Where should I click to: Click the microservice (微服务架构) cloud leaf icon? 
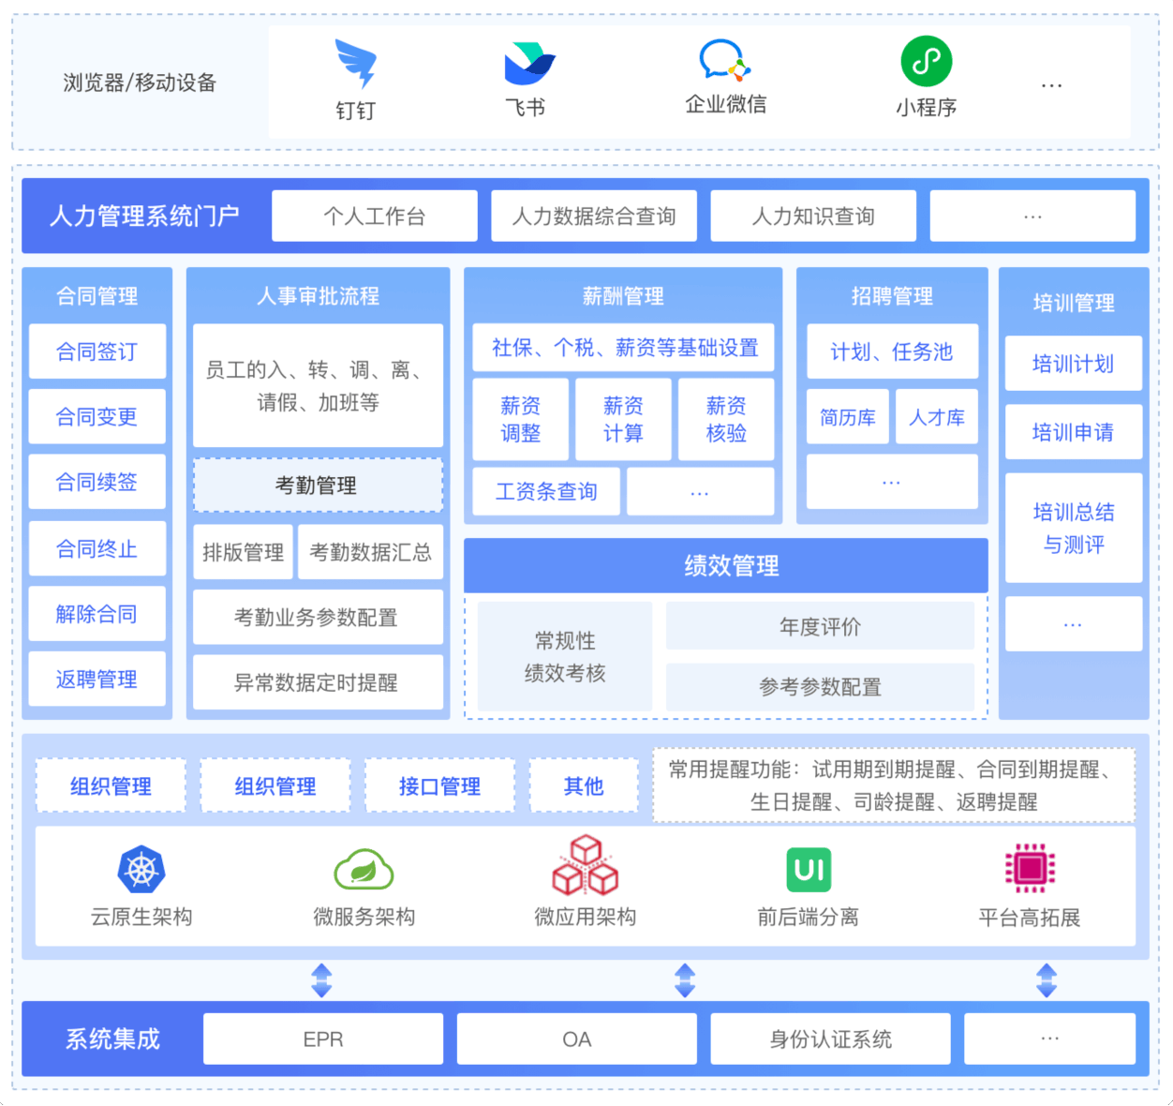click(x=364, y=869)
